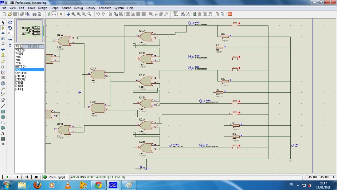Open the Design Explorer toolbar icon
The height and width of the screenshot is (190, 337).
tap(195, 14)
